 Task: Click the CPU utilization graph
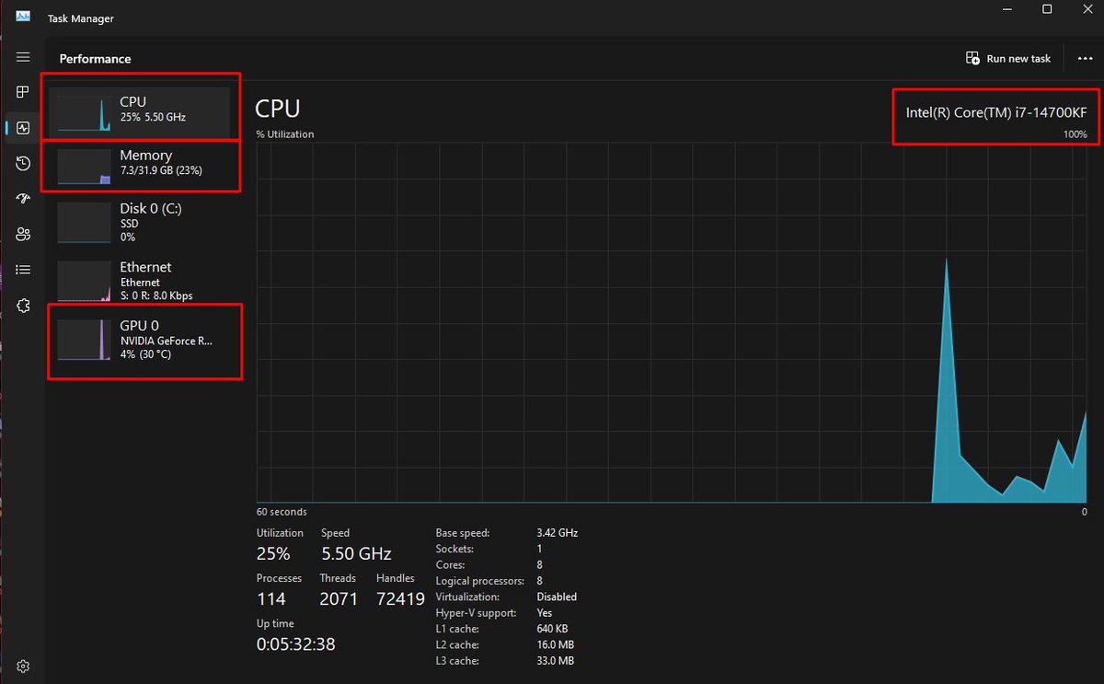[673, 322]
